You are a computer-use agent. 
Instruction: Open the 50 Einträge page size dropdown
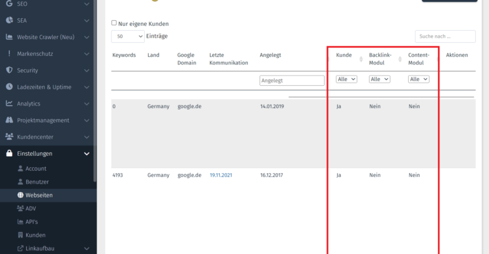128,36
